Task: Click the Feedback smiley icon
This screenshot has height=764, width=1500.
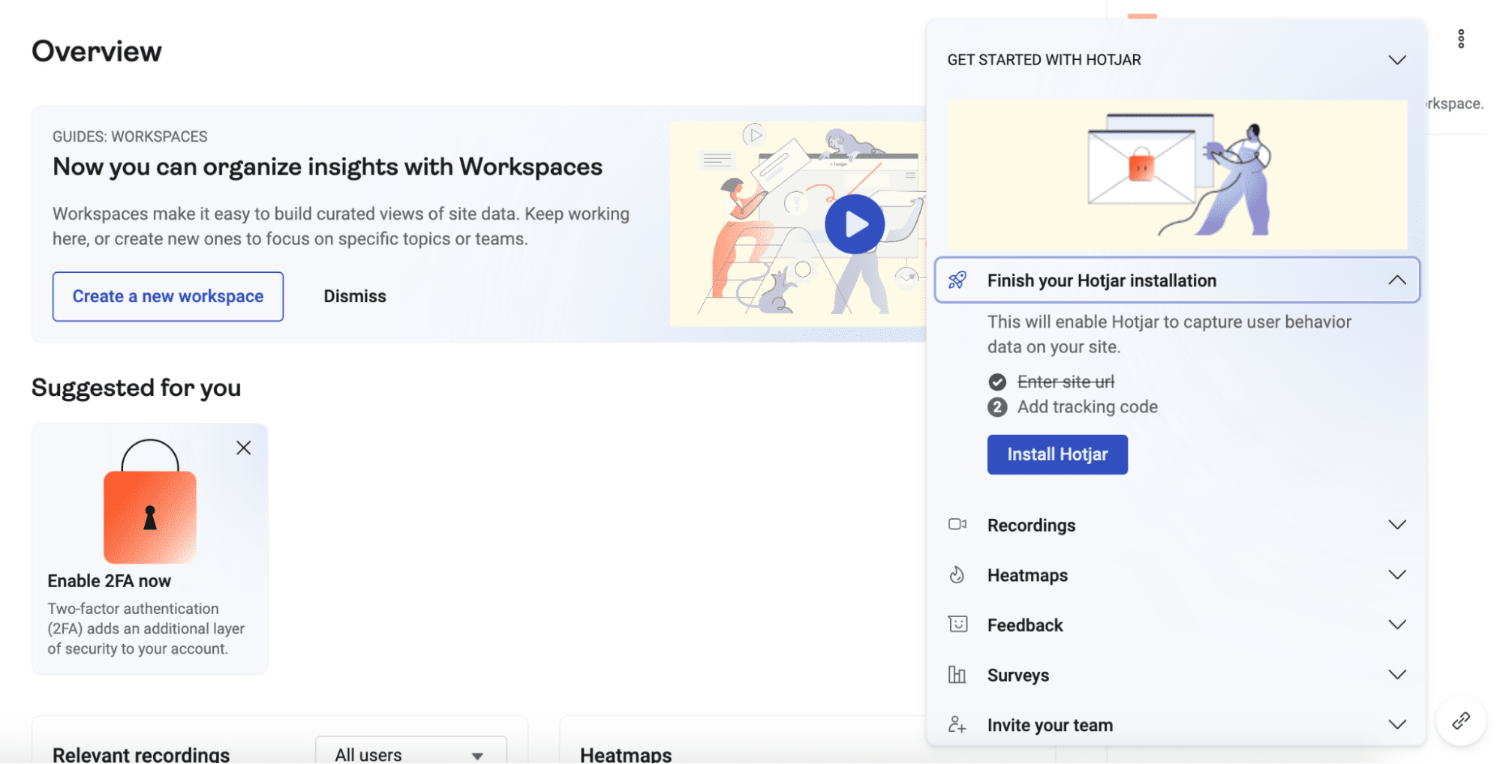Action: click(x=957, y=625)
